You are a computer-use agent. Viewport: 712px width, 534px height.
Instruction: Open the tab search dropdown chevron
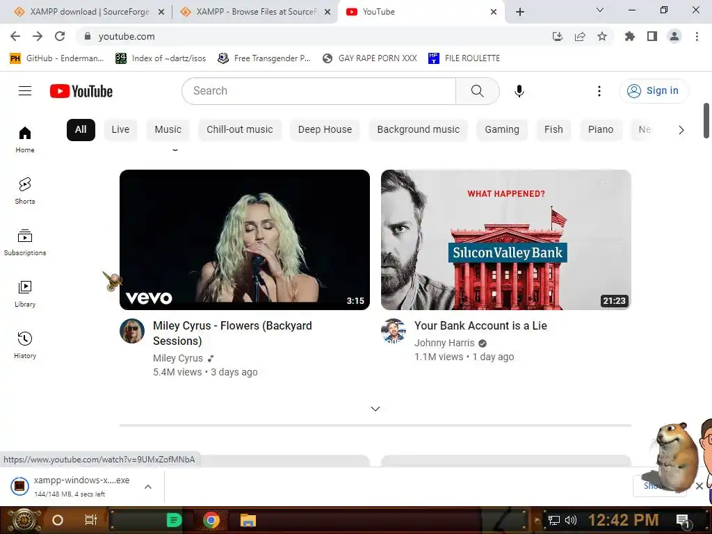click(600, 10)
